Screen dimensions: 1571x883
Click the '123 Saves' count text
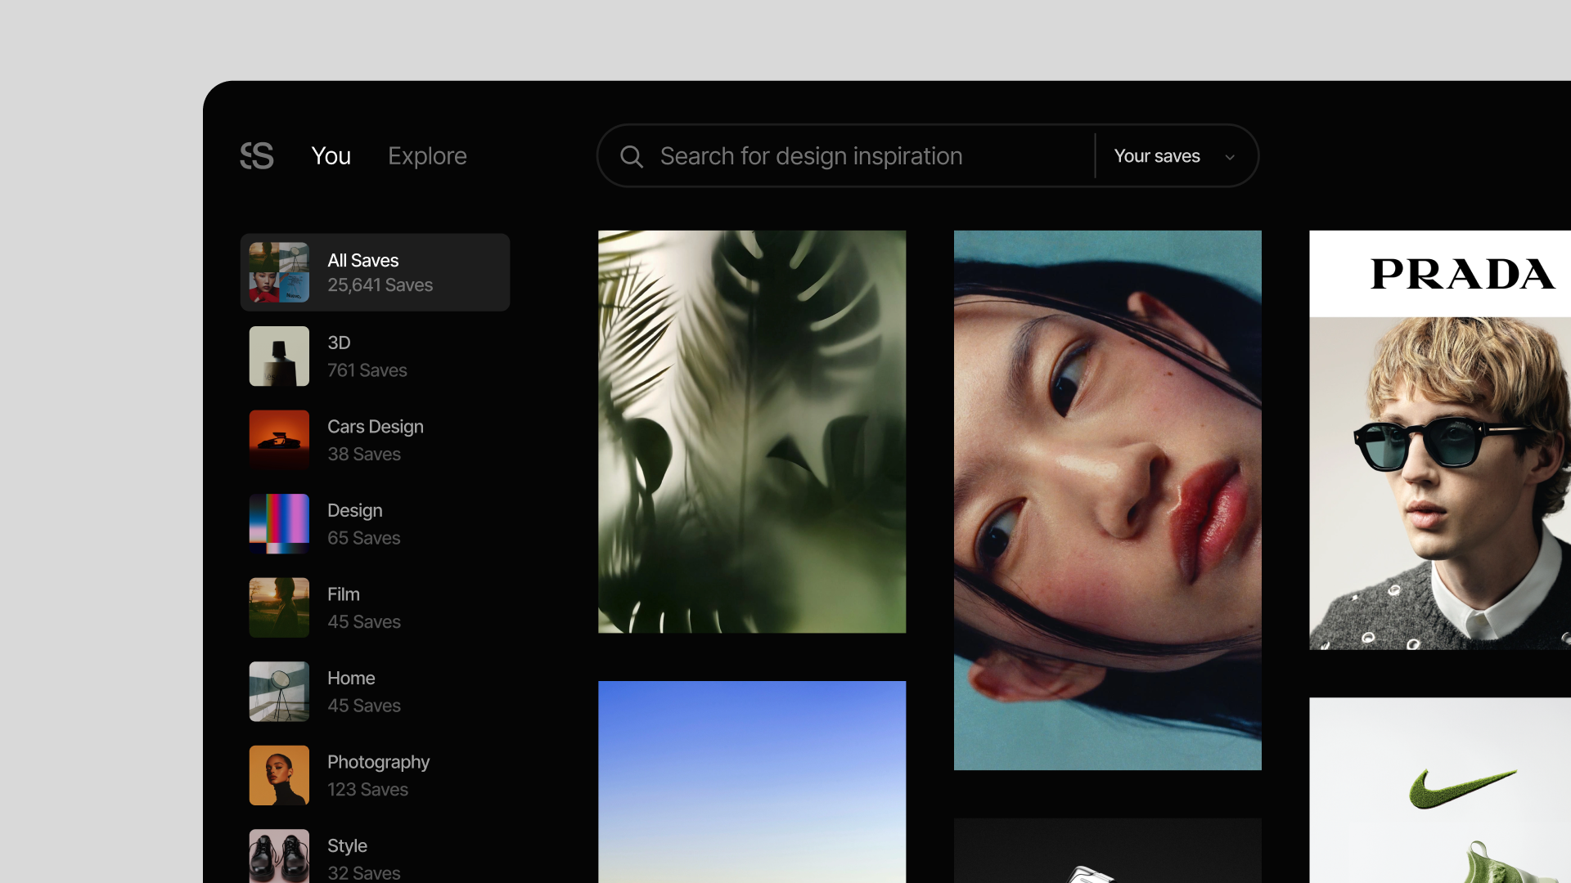[368, 790]
